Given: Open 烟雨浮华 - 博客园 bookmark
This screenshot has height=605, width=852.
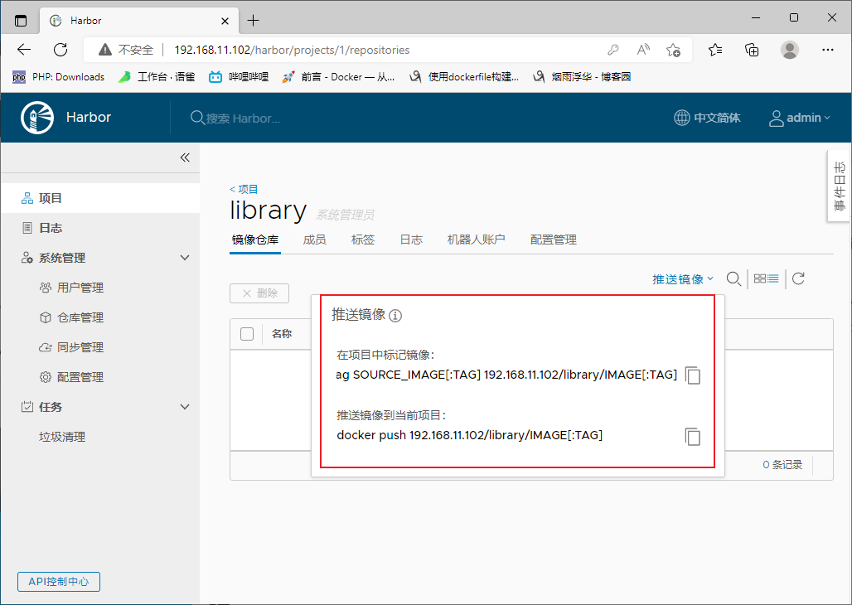Looking at the screenshot, I should [582, 76].
